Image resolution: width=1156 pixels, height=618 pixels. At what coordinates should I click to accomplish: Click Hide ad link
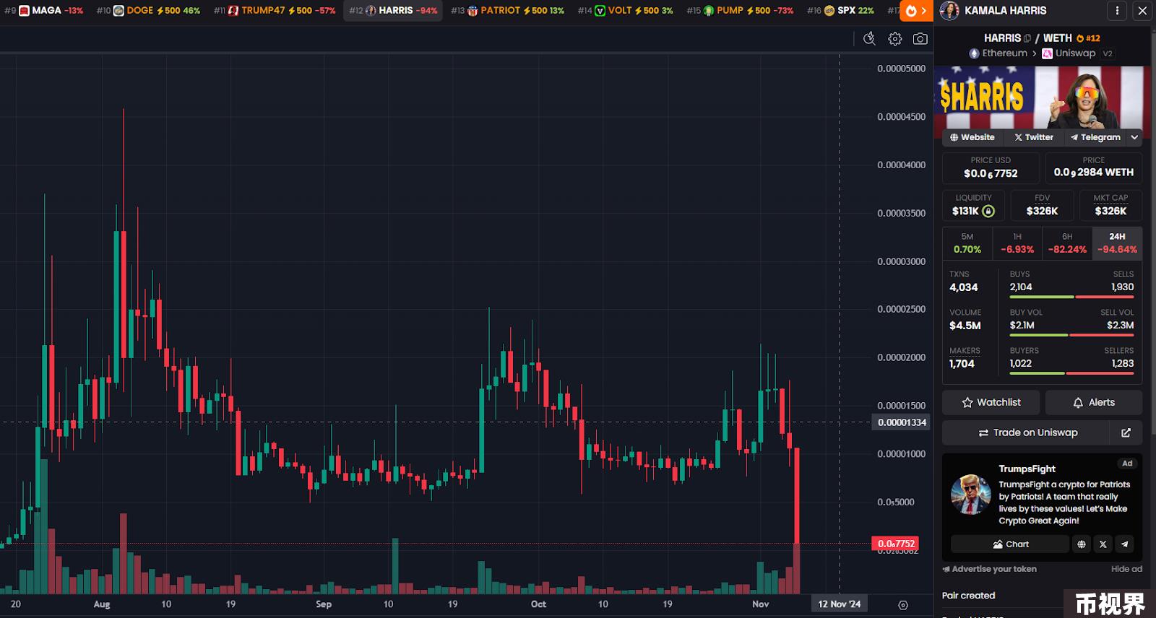[x=1126, y=569]
